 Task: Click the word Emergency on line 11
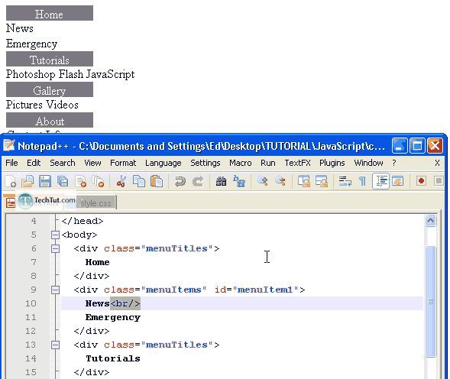pos(113,317)
